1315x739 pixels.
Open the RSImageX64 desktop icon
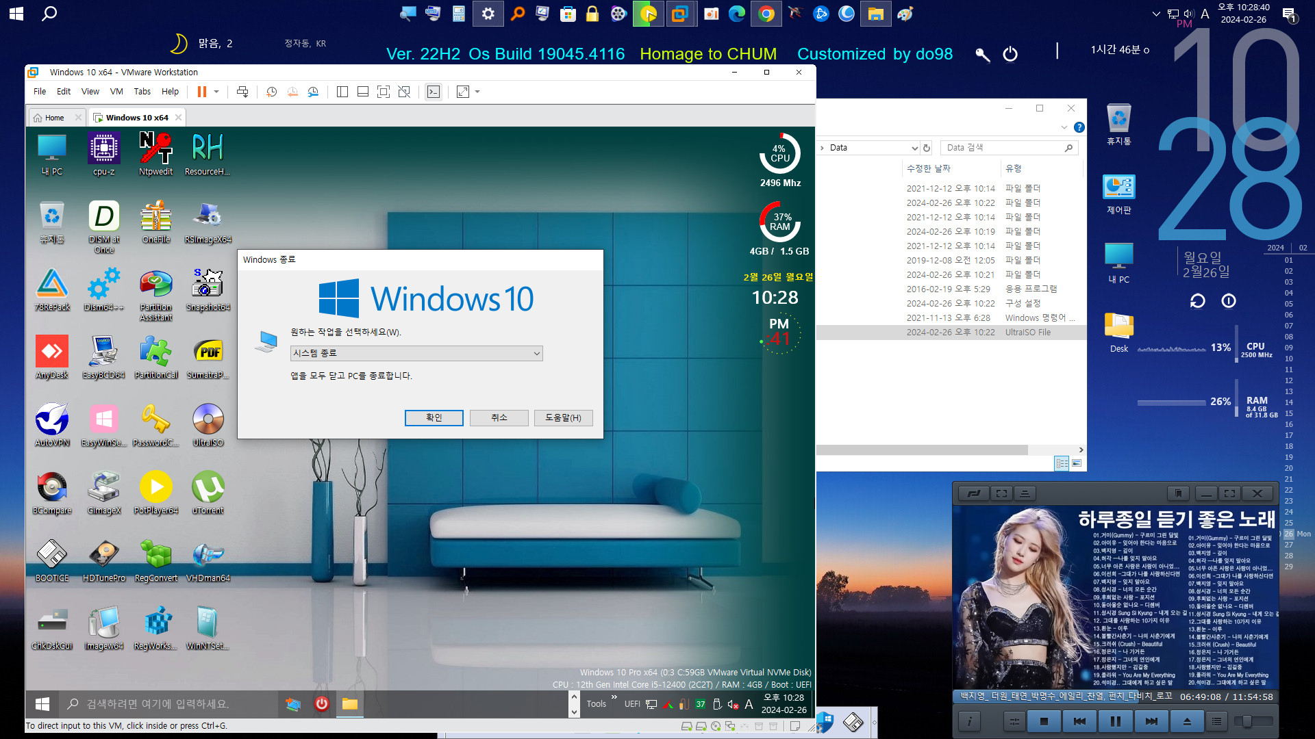208,222
